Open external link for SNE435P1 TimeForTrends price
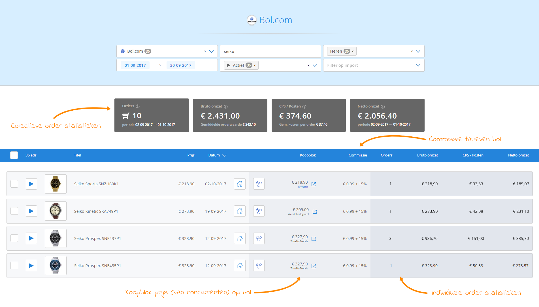Image resolution: width=539 pixels, height=307 pixels. [314, 266]
